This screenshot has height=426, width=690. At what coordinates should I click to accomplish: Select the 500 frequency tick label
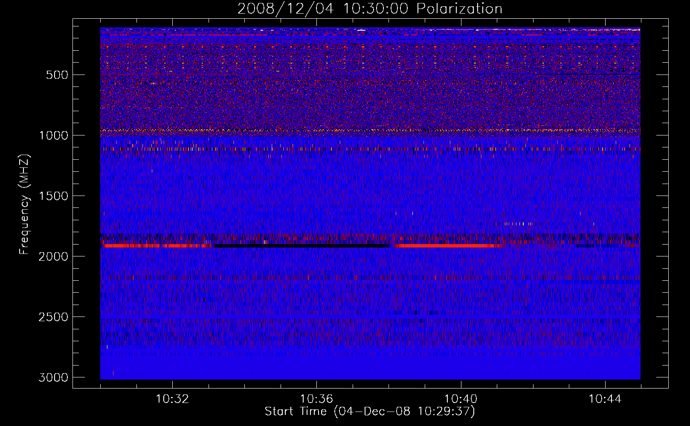pos(57,75)
